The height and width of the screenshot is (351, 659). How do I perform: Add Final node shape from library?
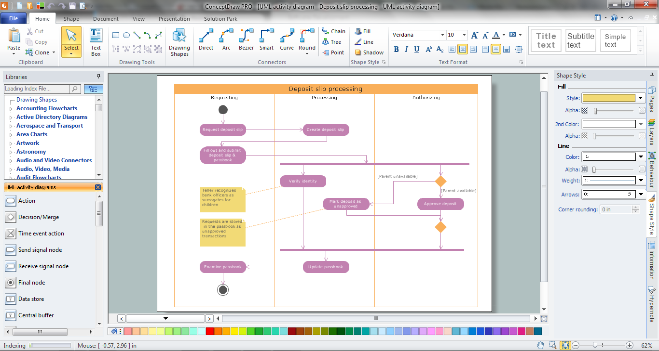(x=31, y=283)
